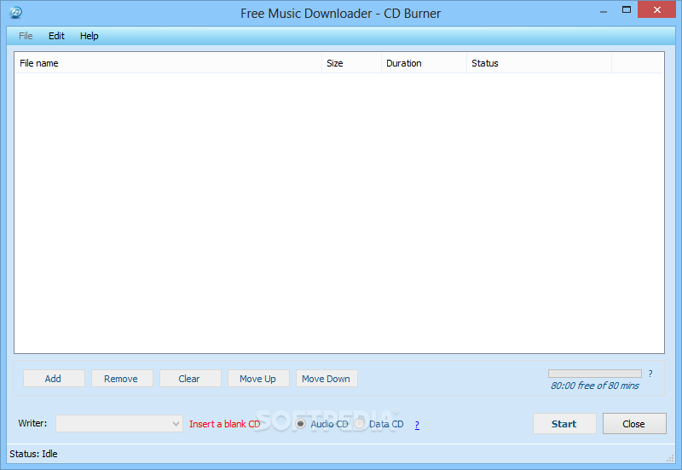Open the Help menu
The image size is (682, 470).
(90, 36)
